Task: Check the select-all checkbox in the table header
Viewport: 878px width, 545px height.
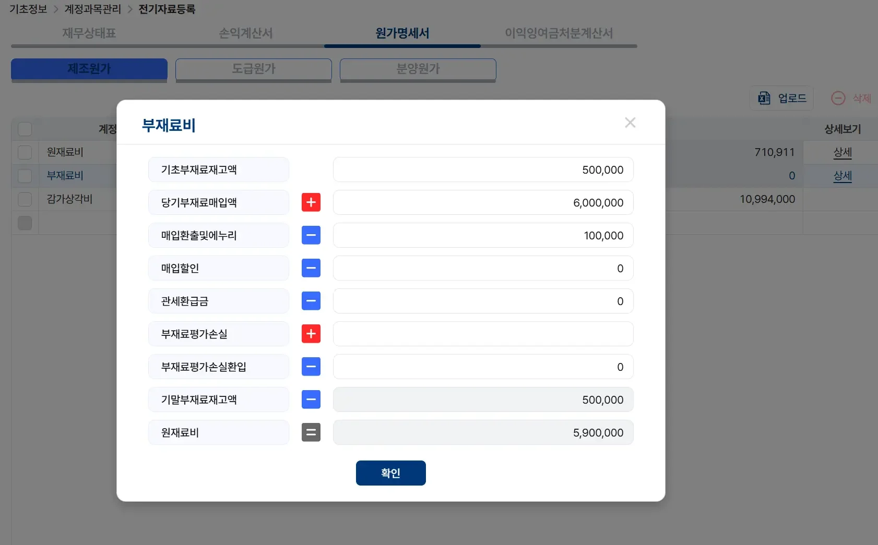Action: point(25,129)
